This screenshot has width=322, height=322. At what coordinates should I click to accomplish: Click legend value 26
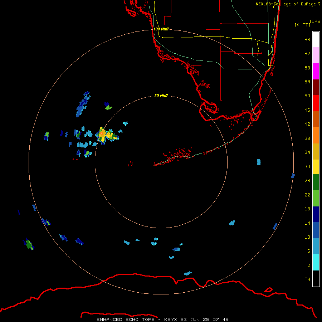tap(307, 181)
